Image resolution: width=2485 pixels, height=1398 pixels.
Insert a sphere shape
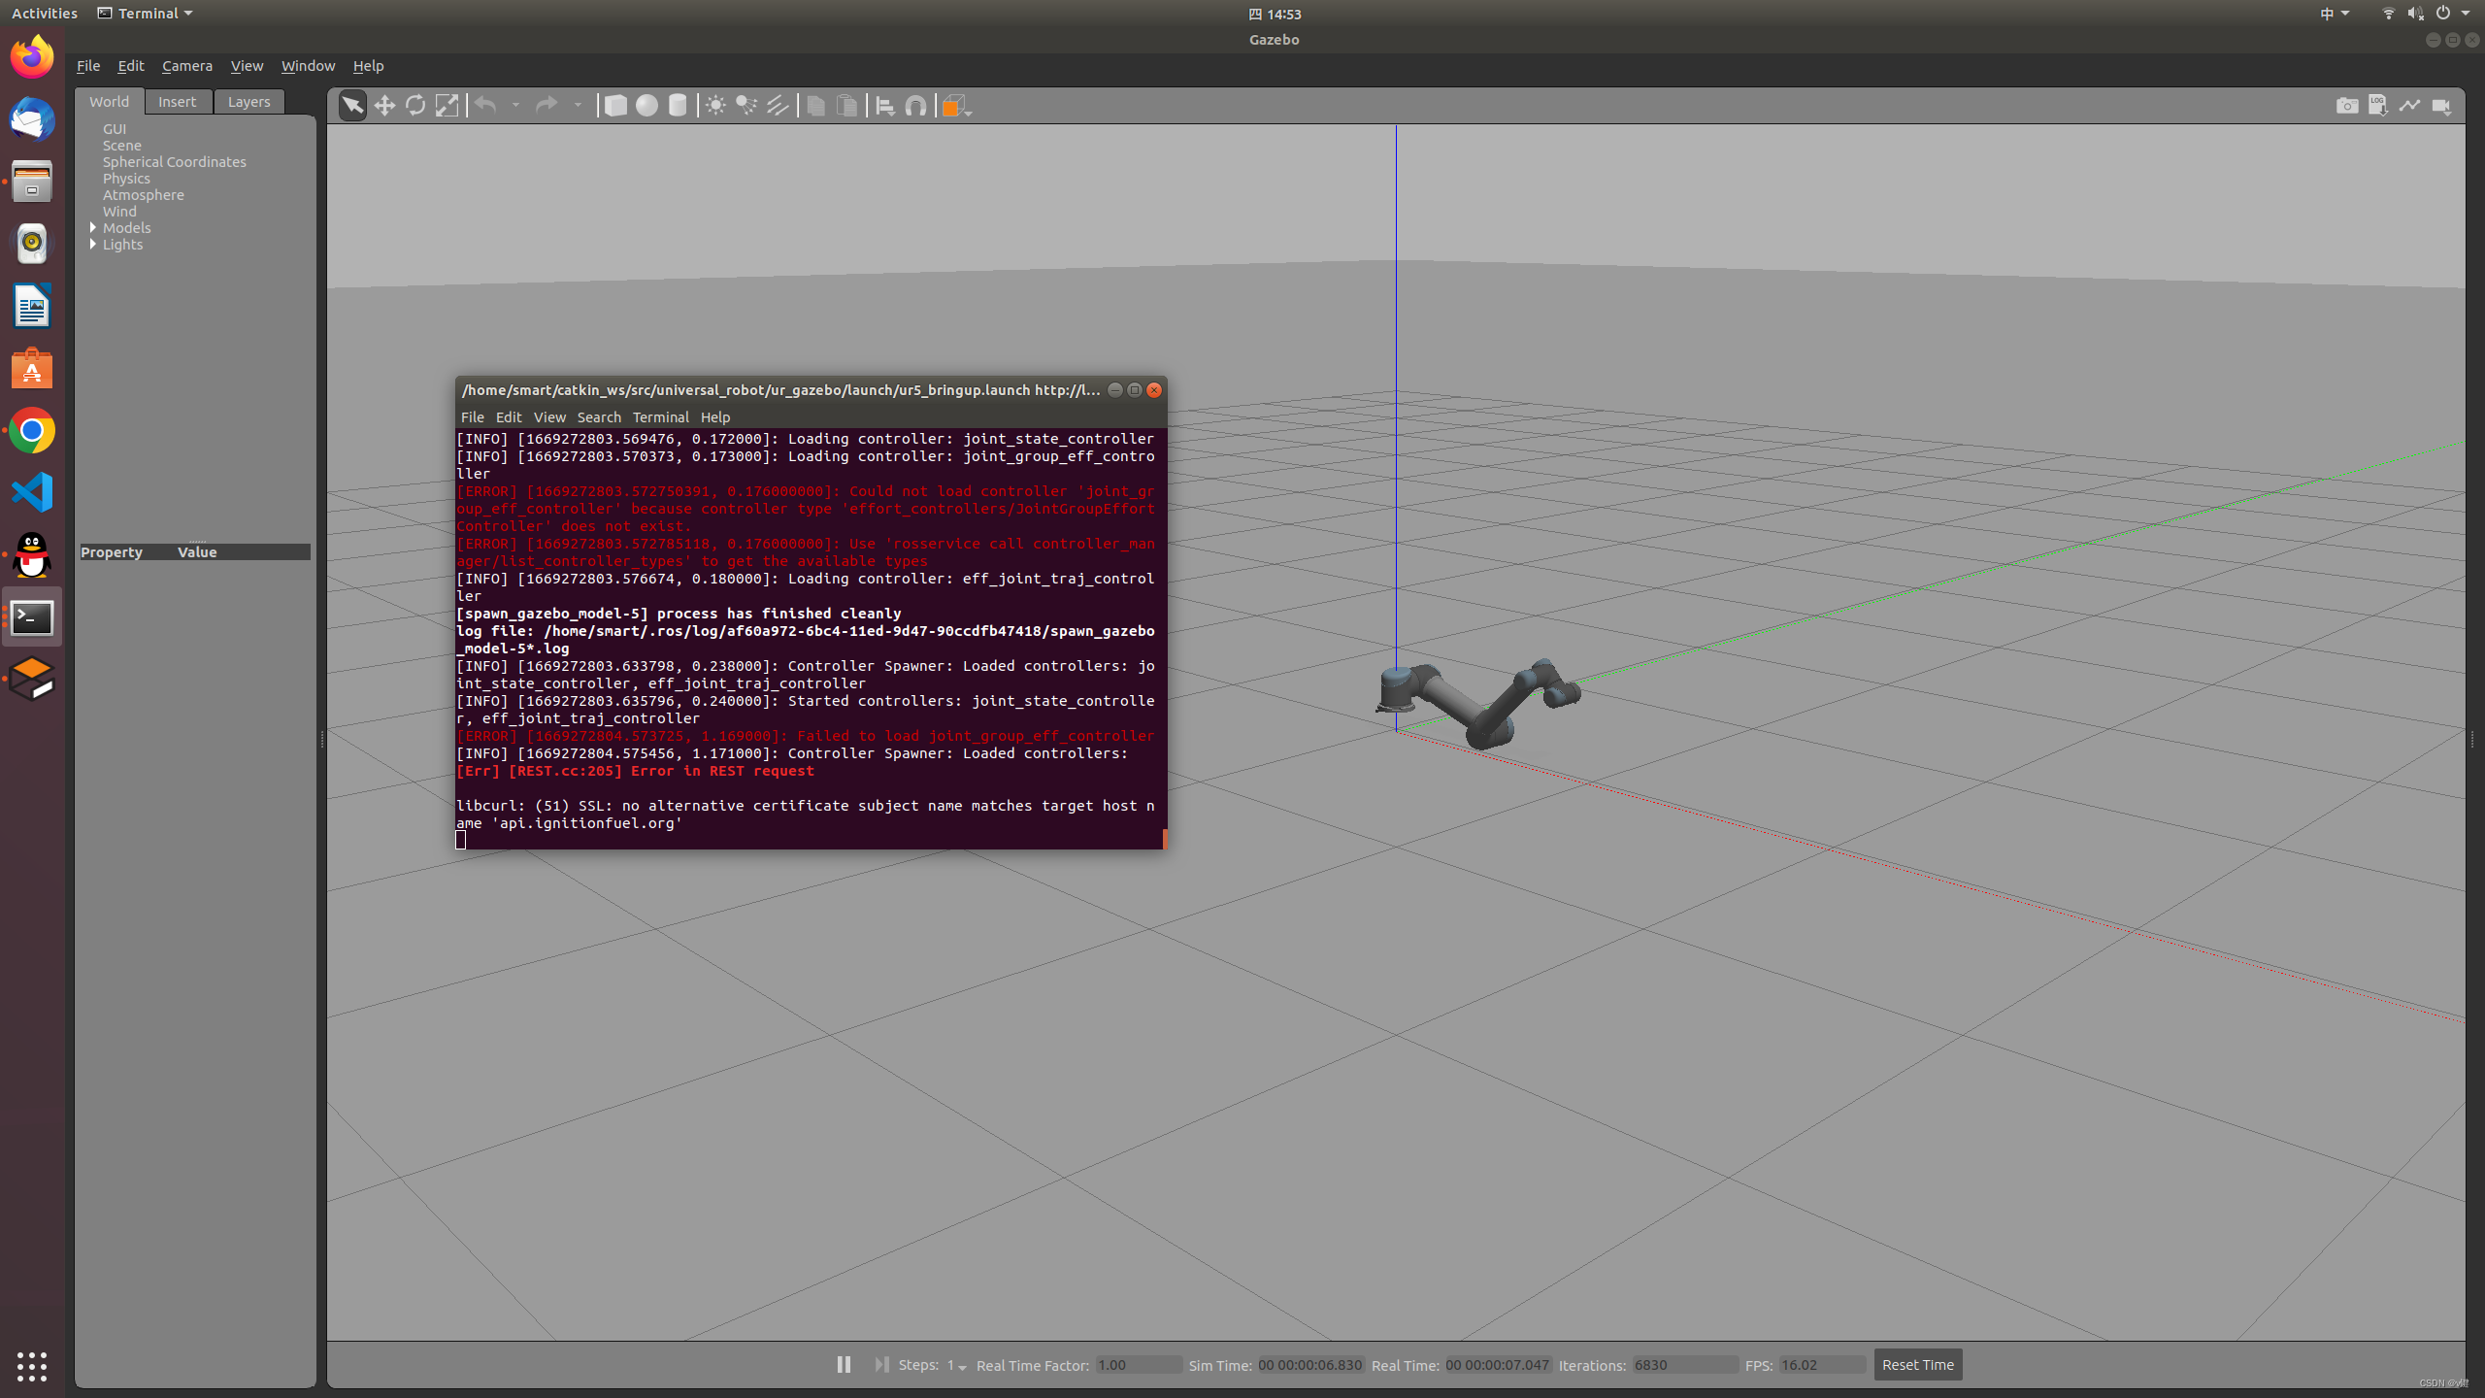[x=646, y=105]
